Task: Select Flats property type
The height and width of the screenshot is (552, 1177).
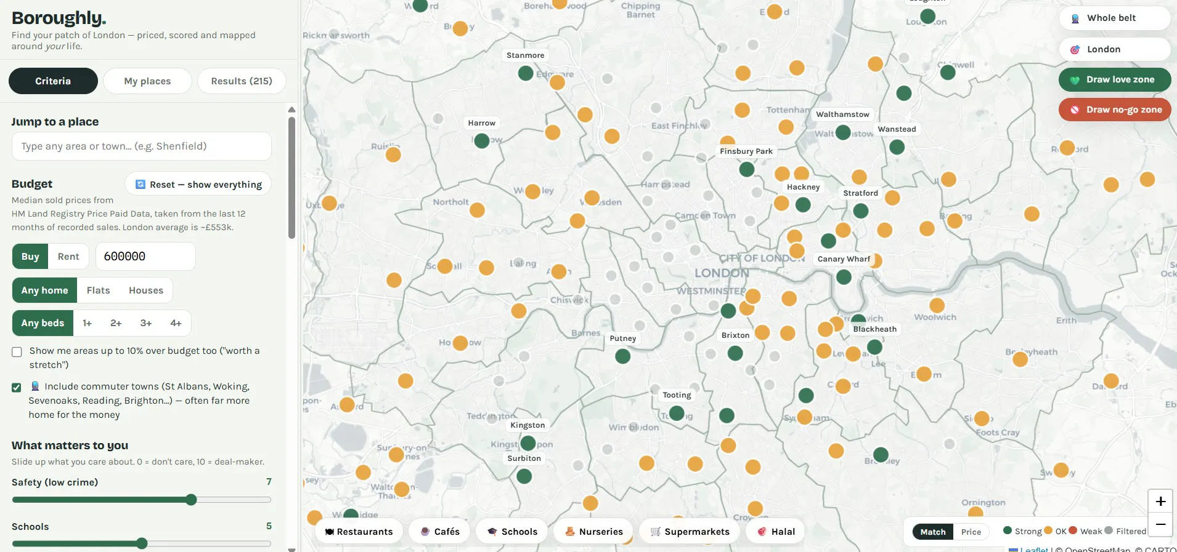Action: 99,290
